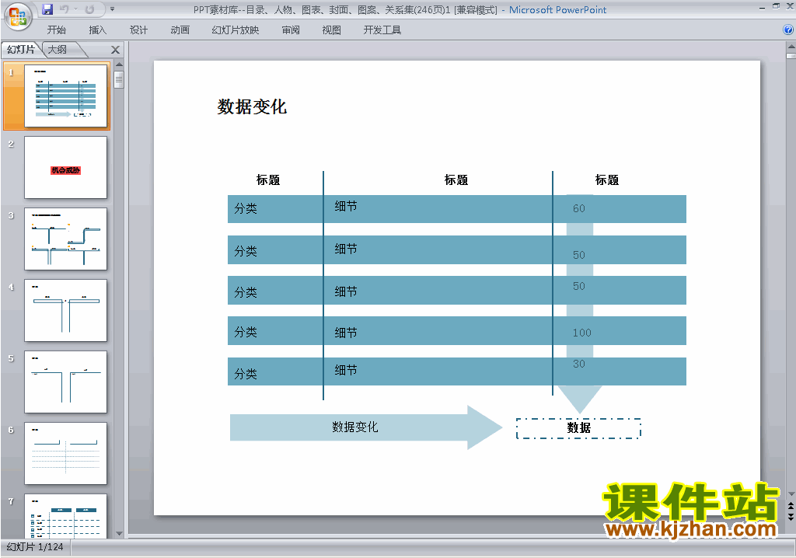
Task: Expand the Quick Access Toolbar customize arrow
Action: [112, 9]
